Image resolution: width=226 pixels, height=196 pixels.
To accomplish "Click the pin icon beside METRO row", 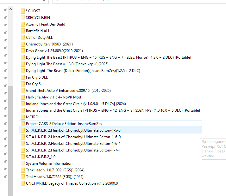I will (x=5, y=116).
